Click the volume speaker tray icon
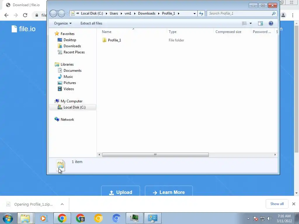This screenshot has width=299, height=224. coord(270,218)
